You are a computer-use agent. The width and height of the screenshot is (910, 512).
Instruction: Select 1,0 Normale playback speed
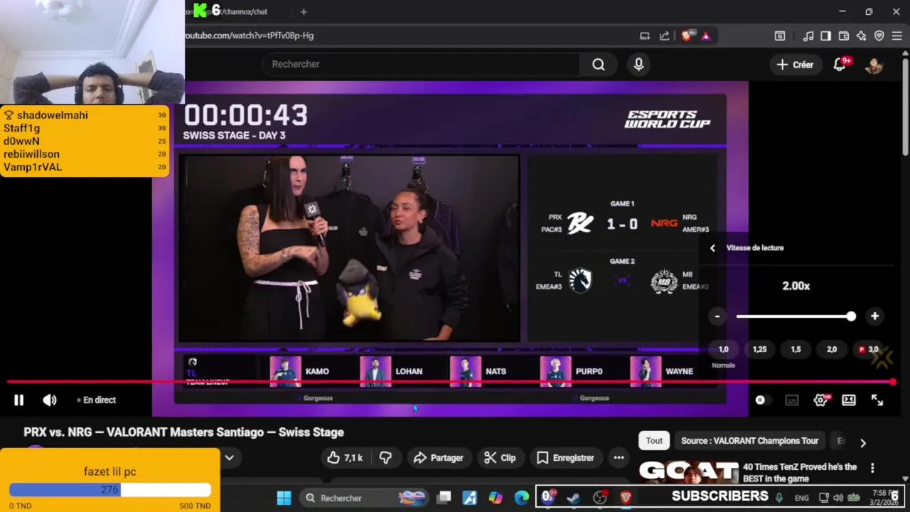pyautogui.click(x=723, y=350)
